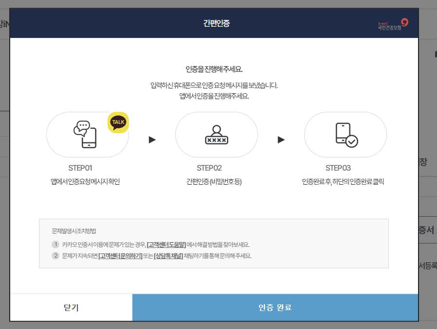This screenshot has width=437, height=329.
Task: Click the arrow between STEP02 and STEP03
Action: coord(281,140)
